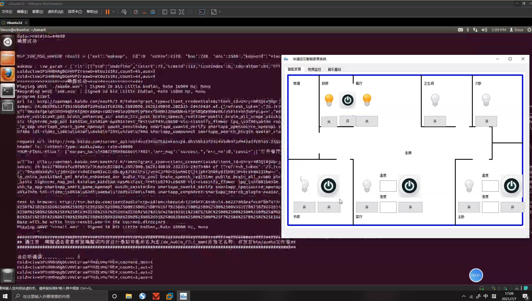This screenshot has width=532, height=301.
Task: Click the study room power icon
Action: [328, 186]
